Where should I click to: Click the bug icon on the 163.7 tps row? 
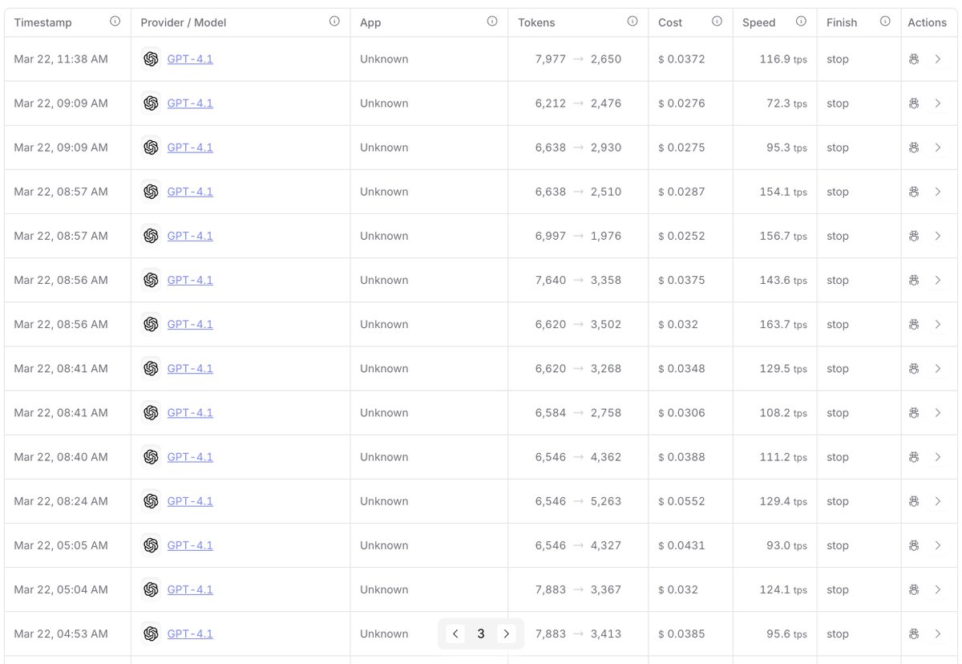tap(913, 324)
